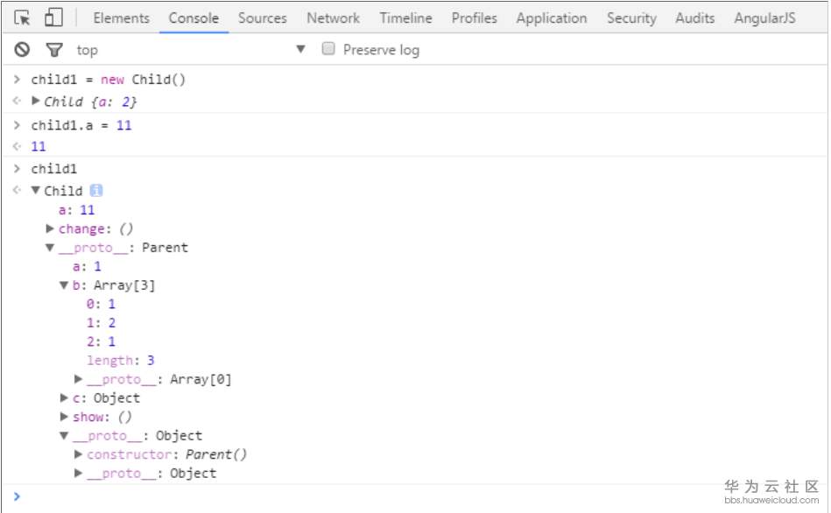Screen dimensions: 831x513
Task: Click the console filter funnel icon
Action: click(x=54, y=50)
